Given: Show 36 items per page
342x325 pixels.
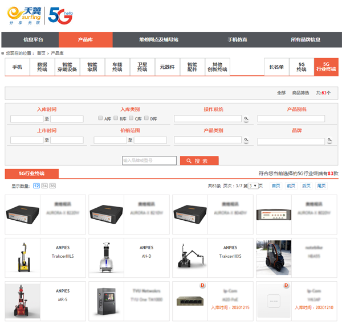Looking at the screenshot, I should [52, 186].
